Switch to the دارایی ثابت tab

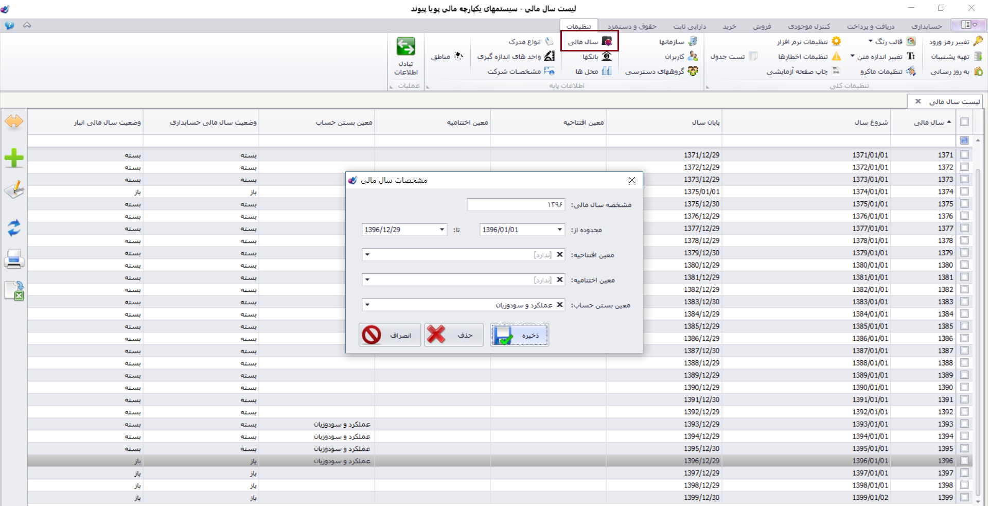[x=690, y=26]
